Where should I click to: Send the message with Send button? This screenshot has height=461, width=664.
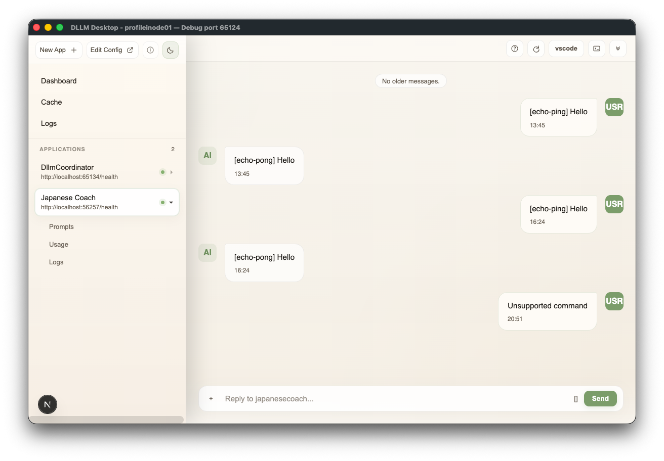pos(600,399)
